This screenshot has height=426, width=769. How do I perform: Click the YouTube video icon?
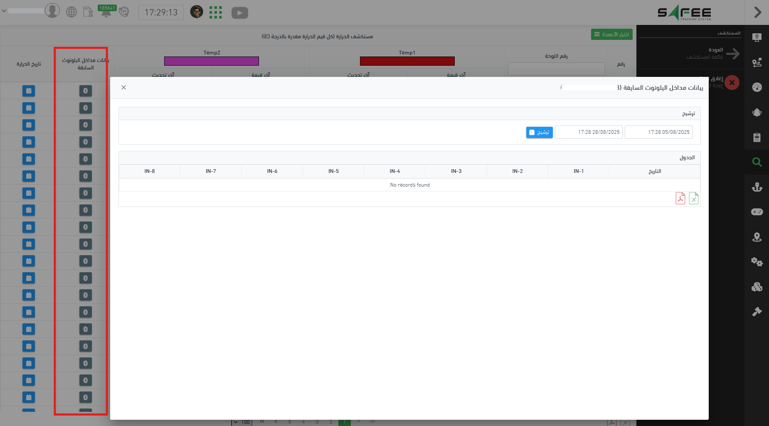tap(239, 13)
